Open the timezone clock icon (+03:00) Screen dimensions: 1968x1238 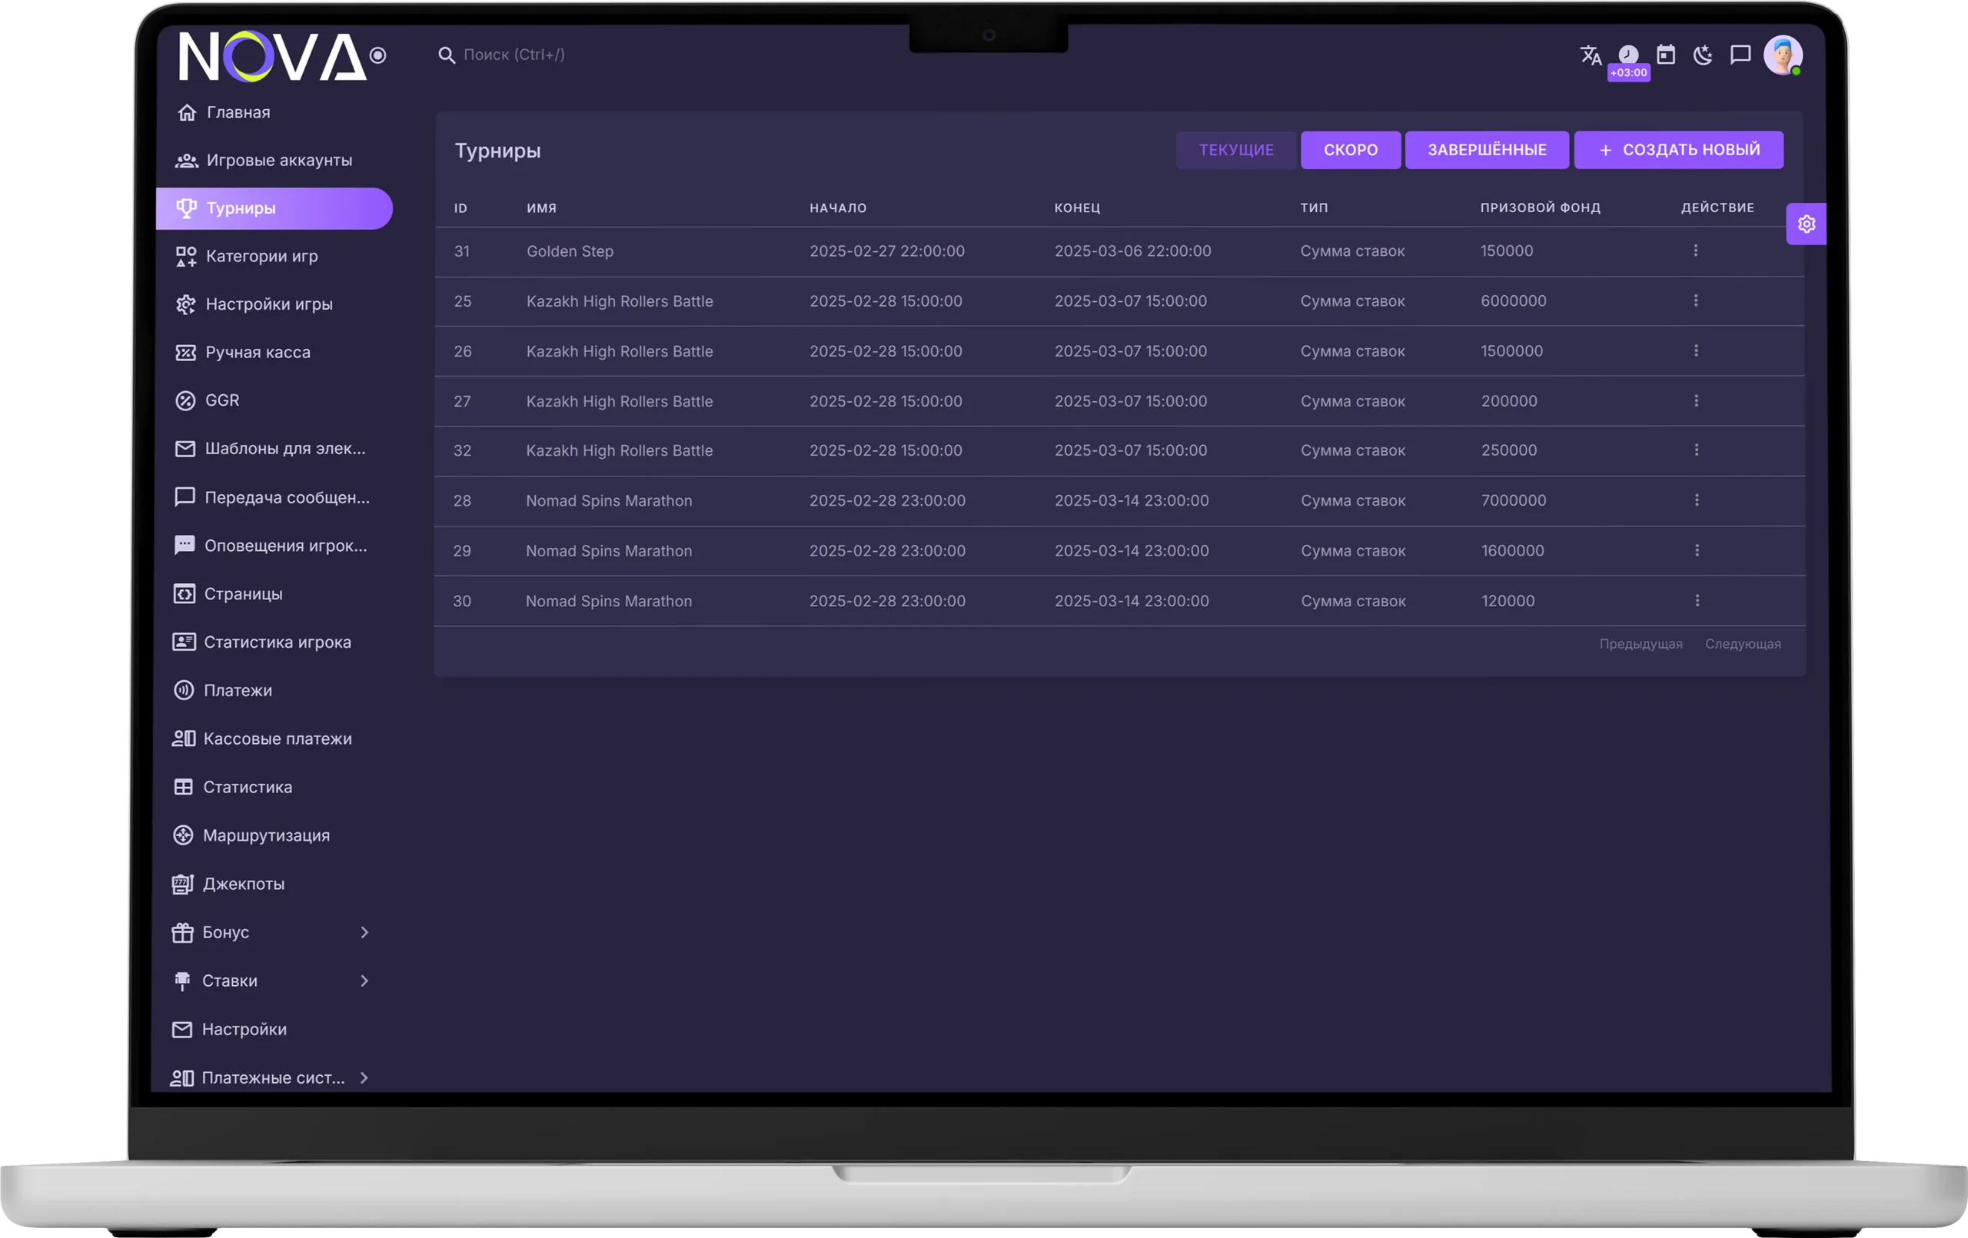pyautogui.click(x=1628, y=55)
